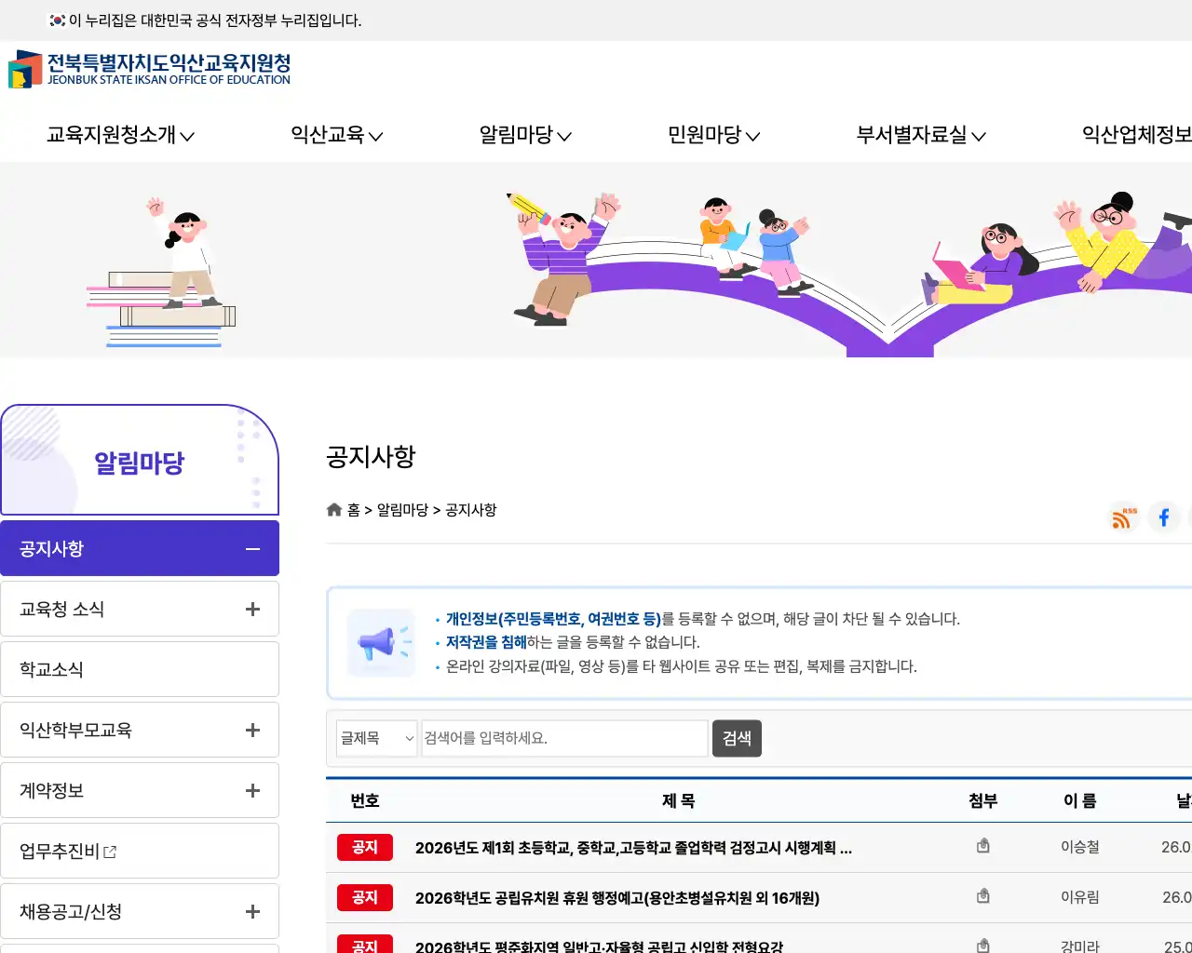Open the attachment icon on 이승철's notice
The image size is (1192, 953).
[x=982, y=845]
